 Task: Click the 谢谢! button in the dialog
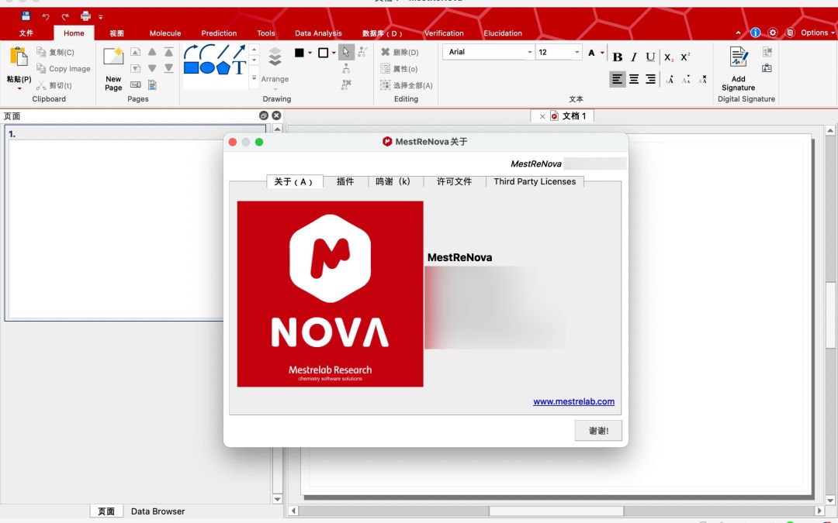[x=597, y=430]
